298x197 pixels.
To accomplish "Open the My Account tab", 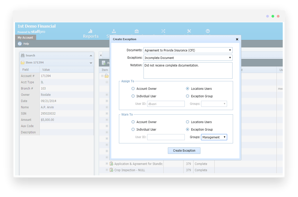I will click(x=25, y=38).
